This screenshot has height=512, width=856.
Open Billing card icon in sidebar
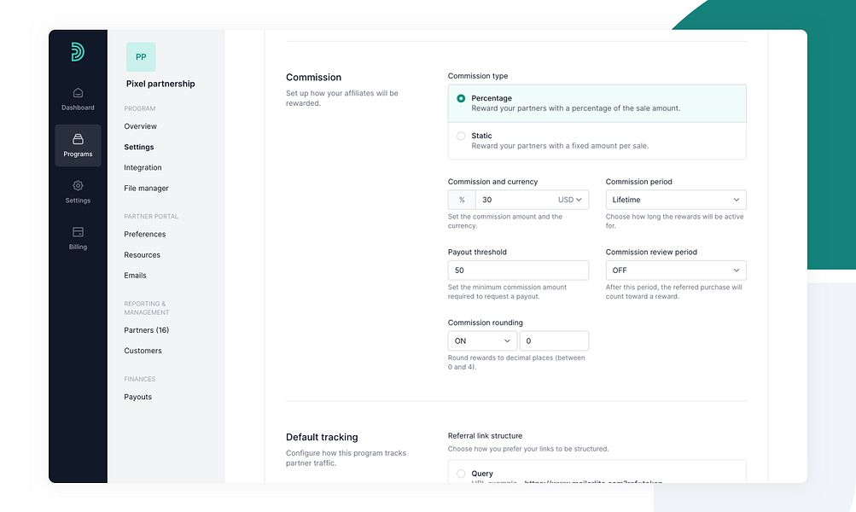78,232
